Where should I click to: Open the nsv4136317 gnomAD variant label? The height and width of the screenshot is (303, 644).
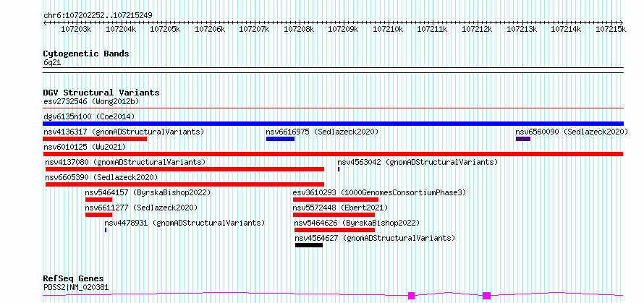[124, 132]
